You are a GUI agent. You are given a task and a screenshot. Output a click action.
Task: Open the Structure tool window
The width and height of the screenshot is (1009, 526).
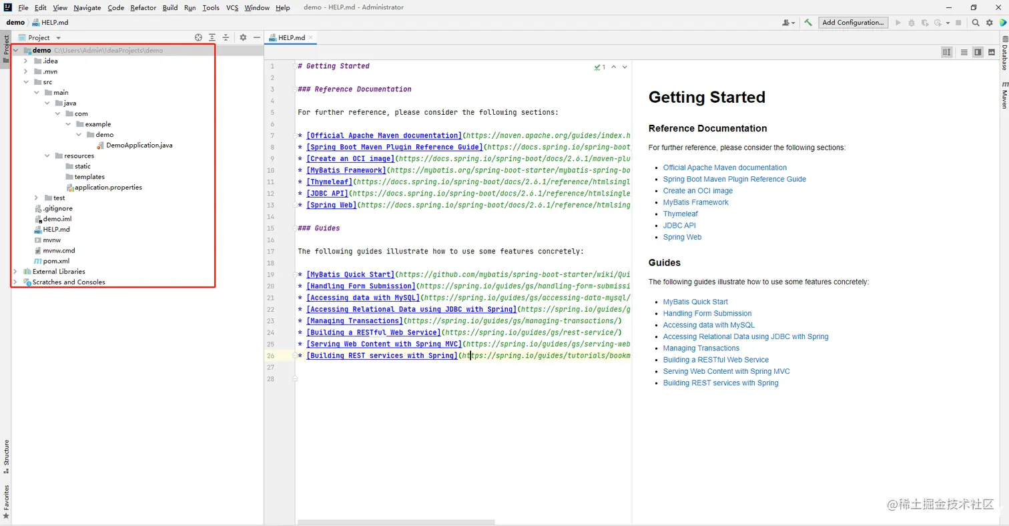[6, 457]
